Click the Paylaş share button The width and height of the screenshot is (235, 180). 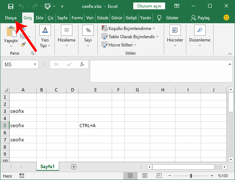pos(200,18)
